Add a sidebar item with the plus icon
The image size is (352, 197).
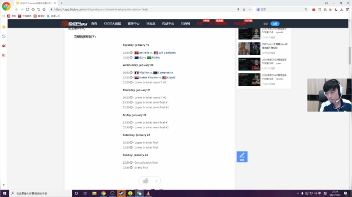(4, 185)
